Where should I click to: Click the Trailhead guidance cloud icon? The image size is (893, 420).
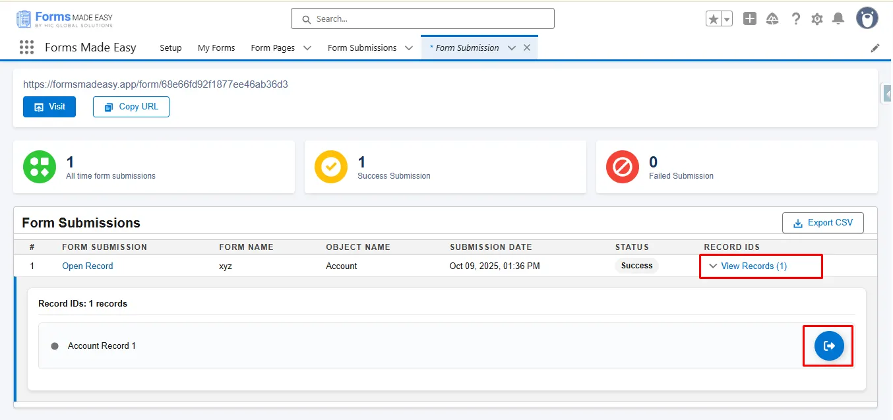pos(772,19)
